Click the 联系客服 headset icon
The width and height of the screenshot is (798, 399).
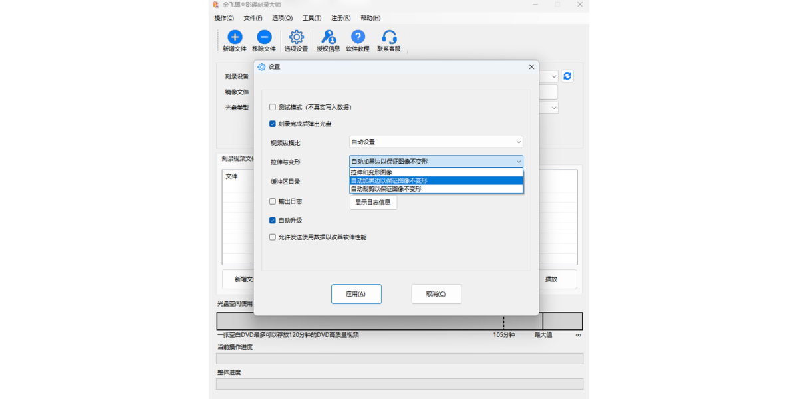[x=389, y=37]
